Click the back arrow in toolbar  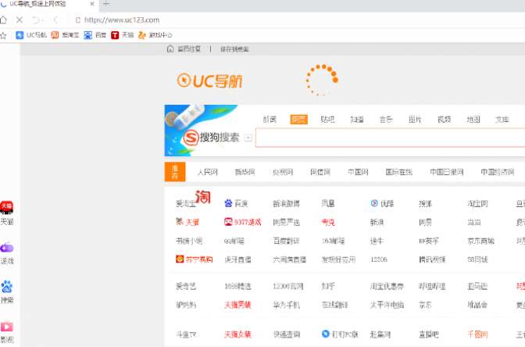[55, 20]
